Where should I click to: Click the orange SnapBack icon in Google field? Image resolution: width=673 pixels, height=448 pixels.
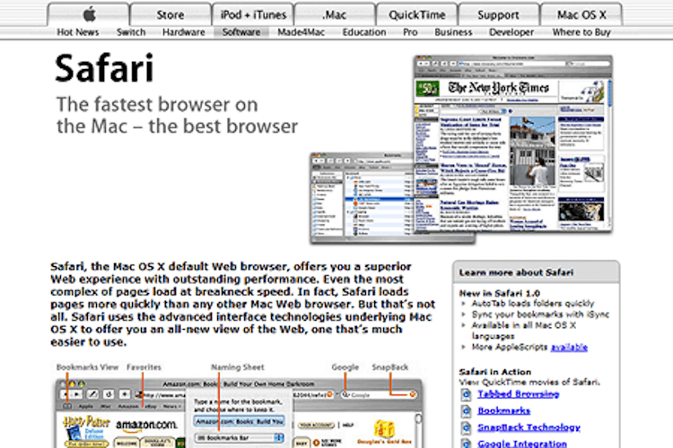point(412,394)
